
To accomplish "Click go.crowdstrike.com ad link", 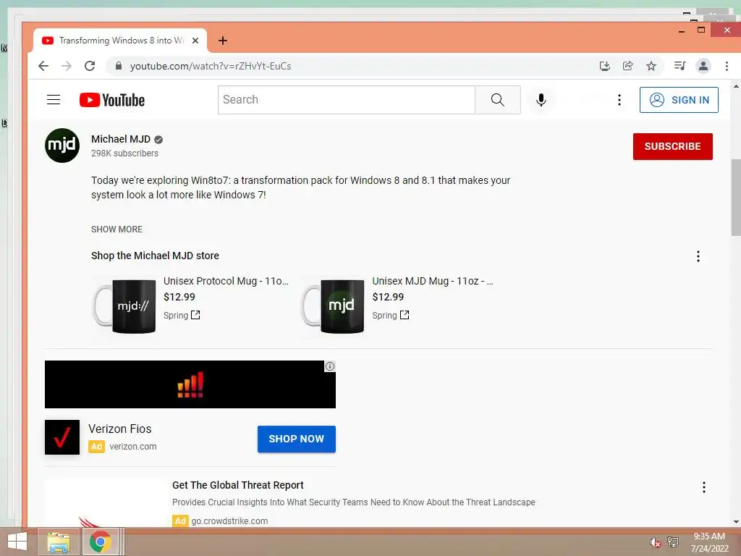I will pyautogui.click(x=229, y=521).
